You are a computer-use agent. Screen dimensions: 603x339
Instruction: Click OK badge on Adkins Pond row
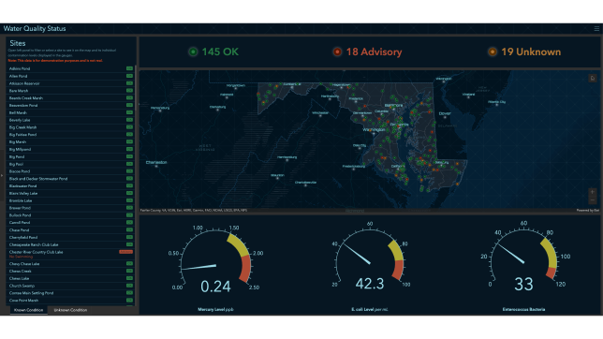coord(129,68)
